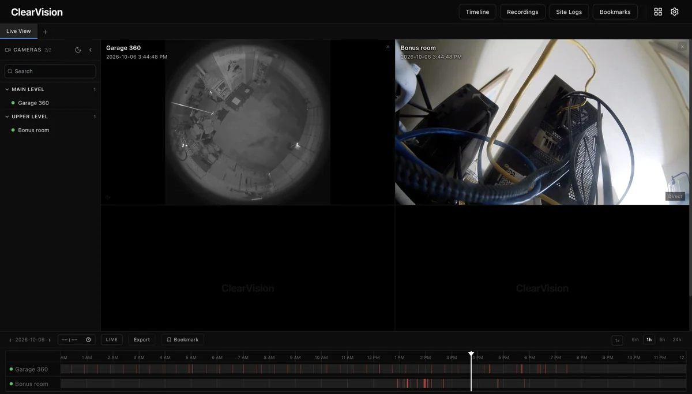
Task: Click the camera icon beside CAMERAS heading
Action: pos(7,50)
